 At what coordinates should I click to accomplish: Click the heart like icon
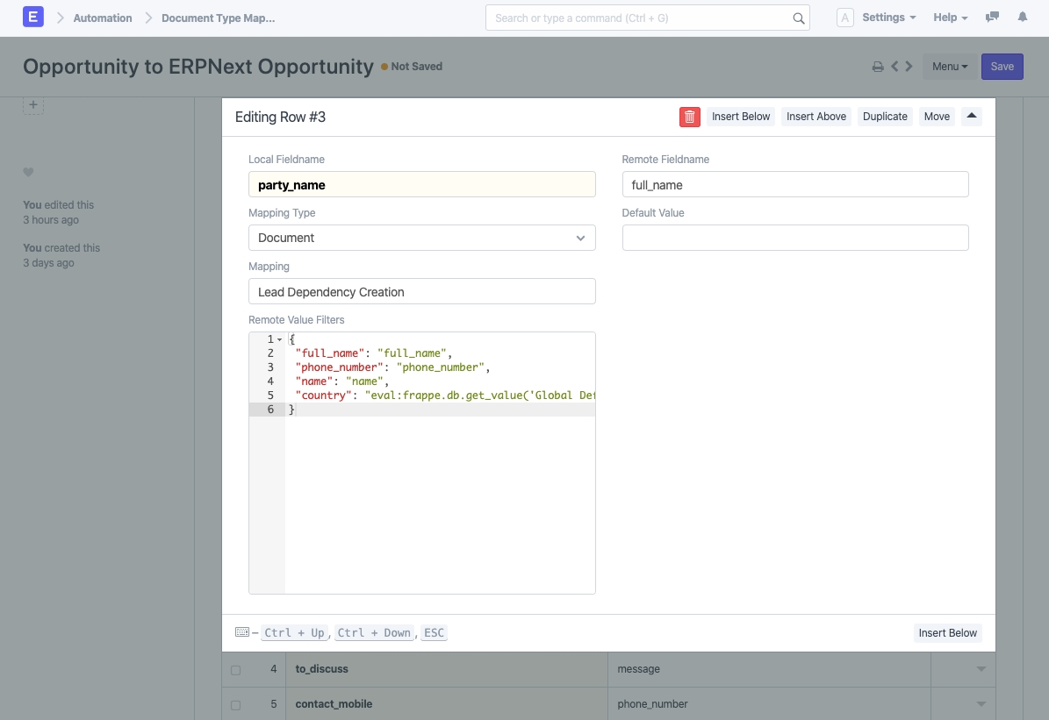(x=28, y=172)
